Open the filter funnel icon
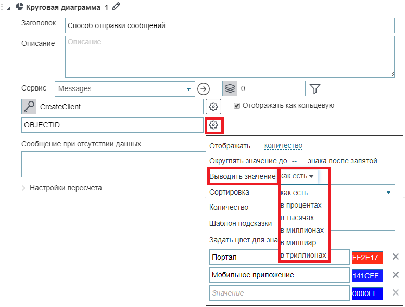 [314, 89]
